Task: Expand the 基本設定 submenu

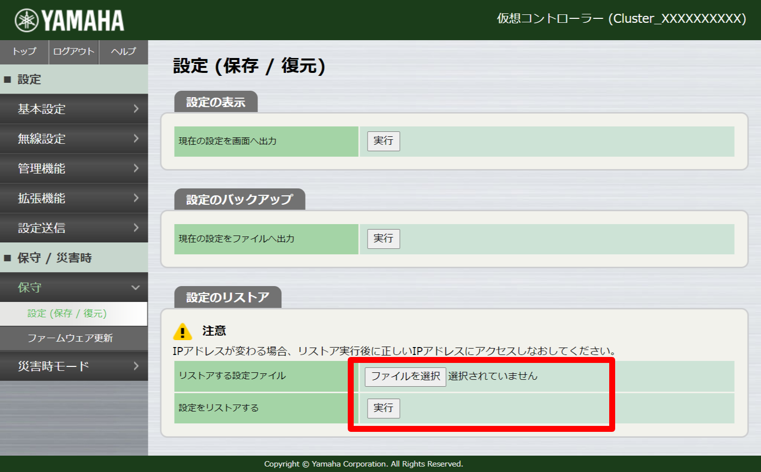Action: 73,109
